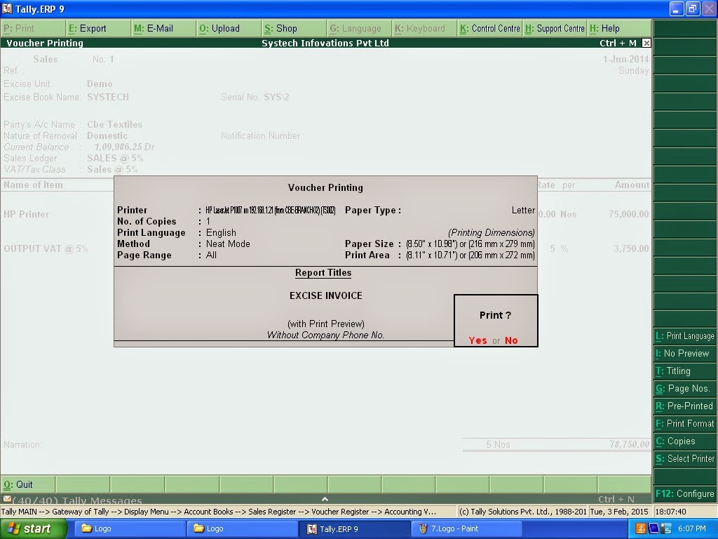The width and height of the screenshot is (718, 539).
Task: Expand the message pane with up arrow
Action: [x=325, y=499]
